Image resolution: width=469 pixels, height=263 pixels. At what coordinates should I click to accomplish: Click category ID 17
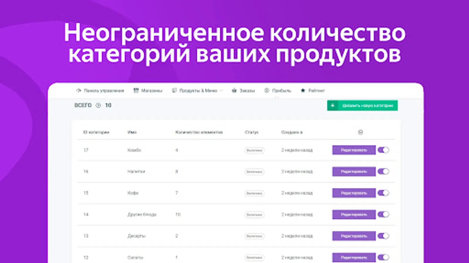point(86,150)
